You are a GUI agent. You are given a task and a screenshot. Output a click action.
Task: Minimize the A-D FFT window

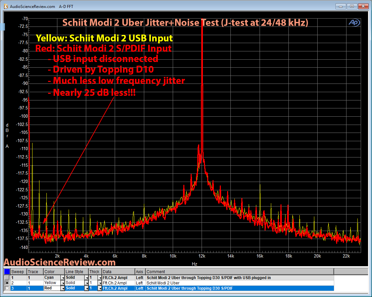pos(341,6)
